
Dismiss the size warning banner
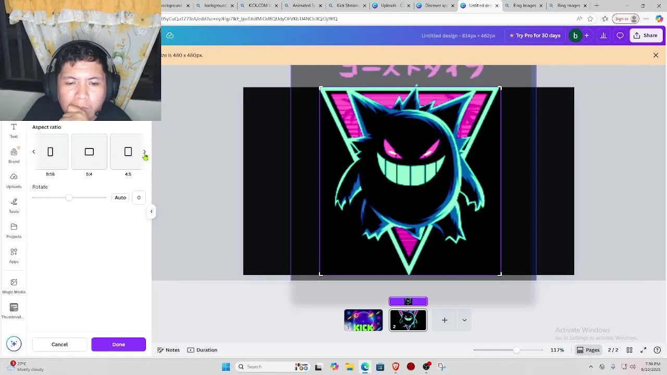click(x=656, y=55)
